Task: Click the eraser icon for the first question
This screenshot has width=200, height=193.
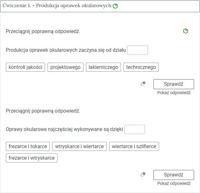Action: click(x=143, y=84)
